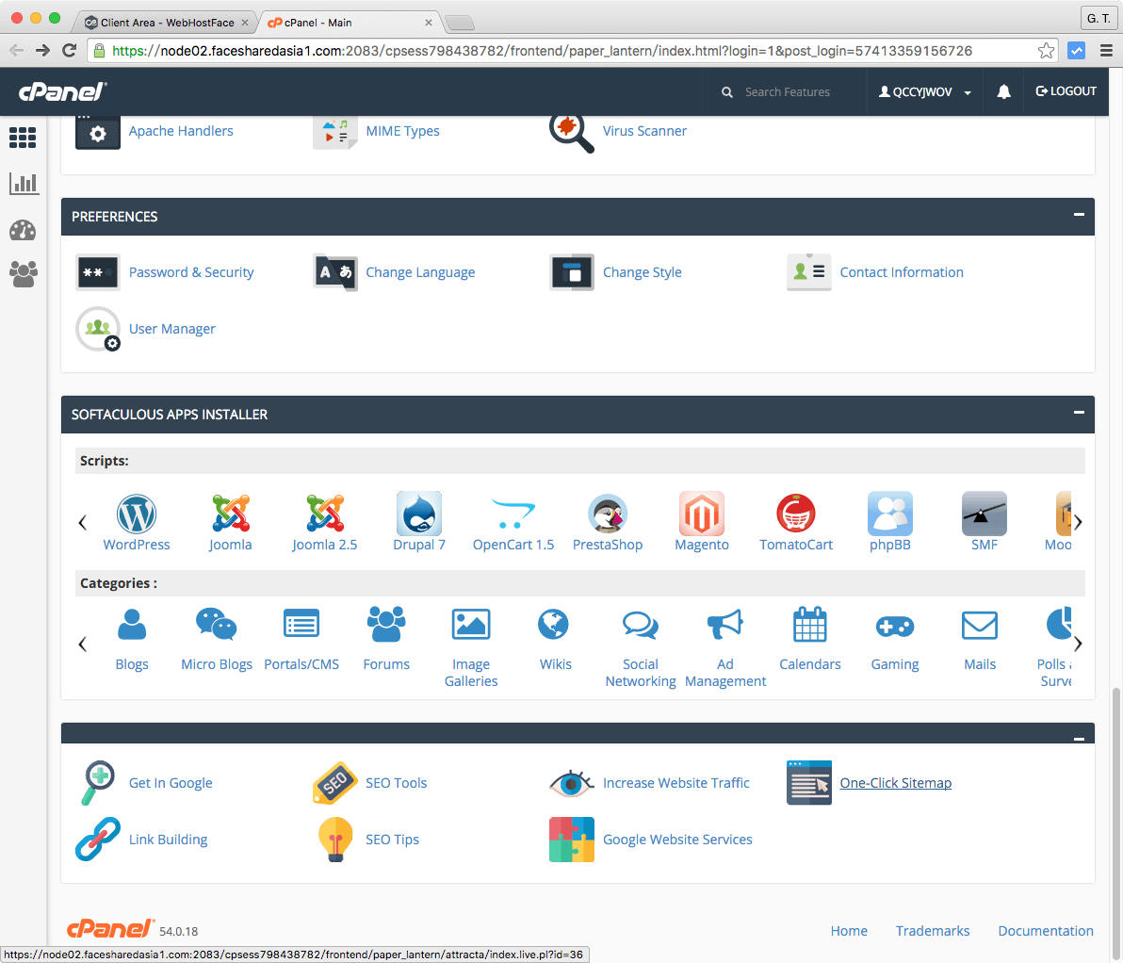Open the Drupal 7 installer icon
Viewport: 1123px width, 963px height.
(x=418, y=514)
